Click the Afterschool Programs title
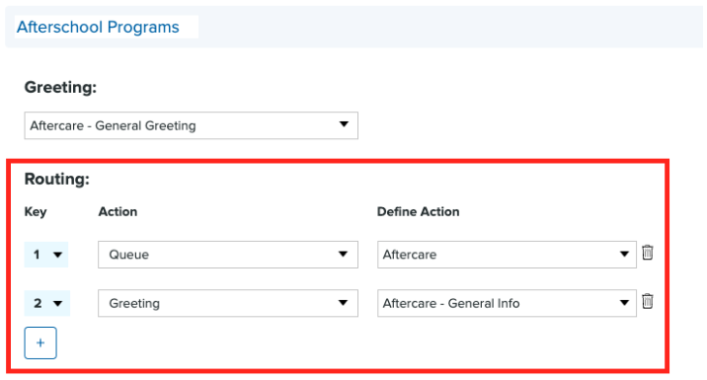Screen dimensions: 707x380 99,27
